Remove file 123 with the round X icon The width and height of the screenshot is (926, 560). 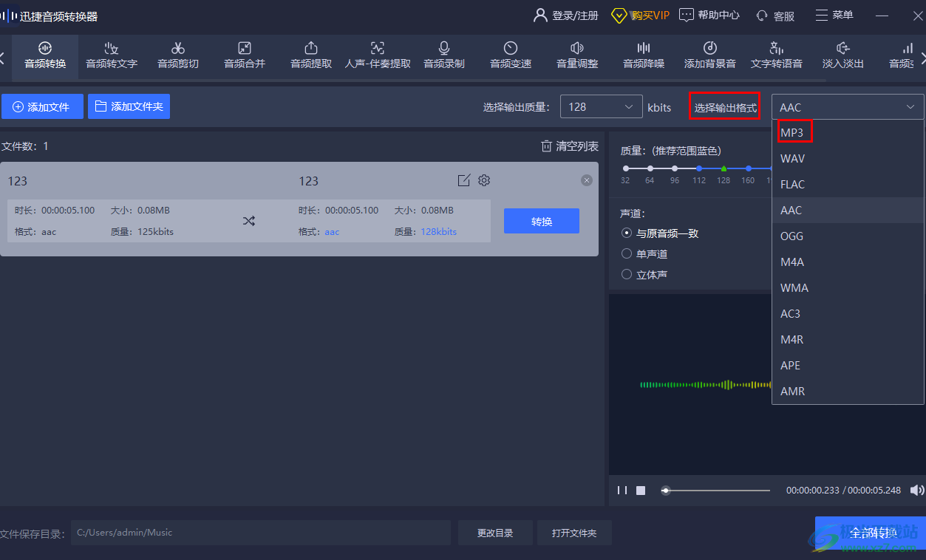pyautogui.click(x=587, y=180)
